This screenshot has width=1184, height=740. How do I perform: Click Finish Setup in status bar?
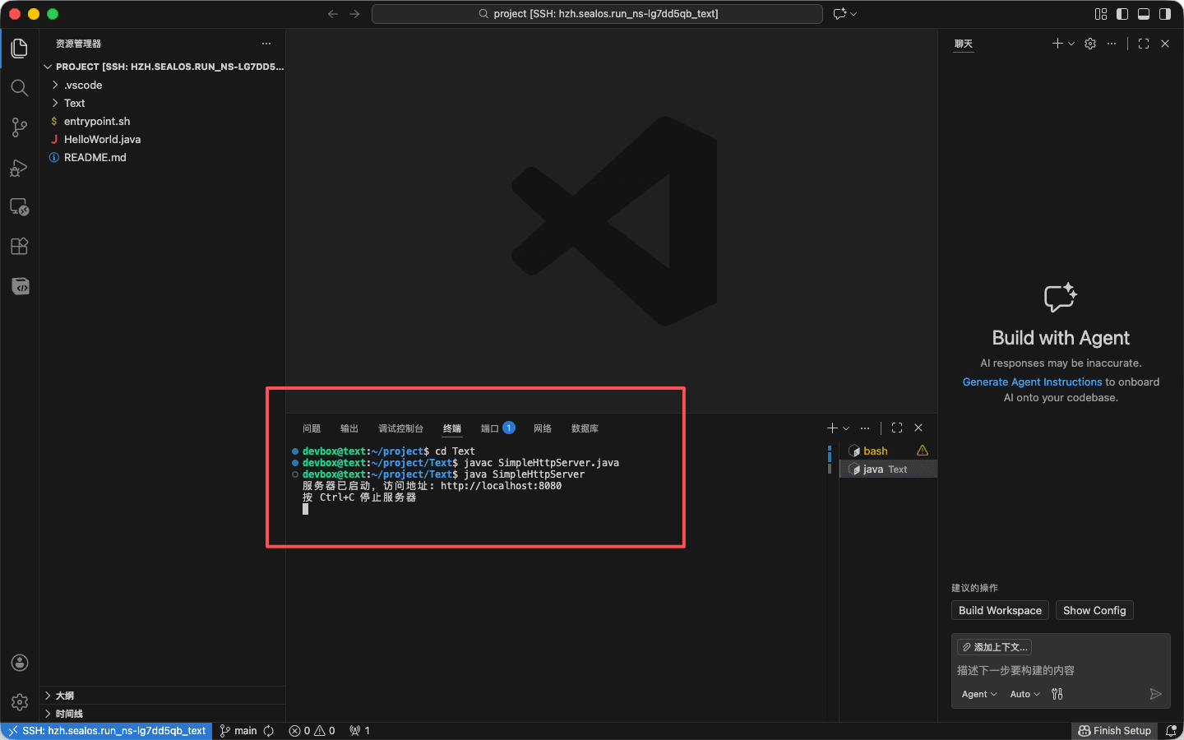point(1114,731)
